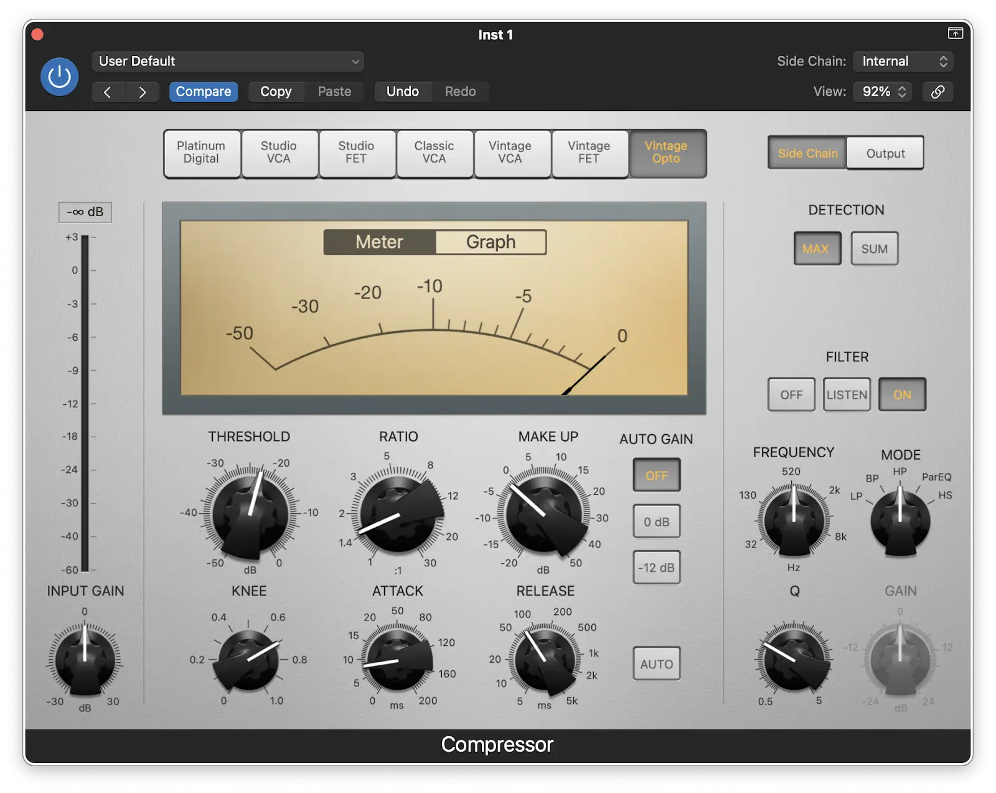Select the Vintage FET circuit type

[x=590, y=153]
